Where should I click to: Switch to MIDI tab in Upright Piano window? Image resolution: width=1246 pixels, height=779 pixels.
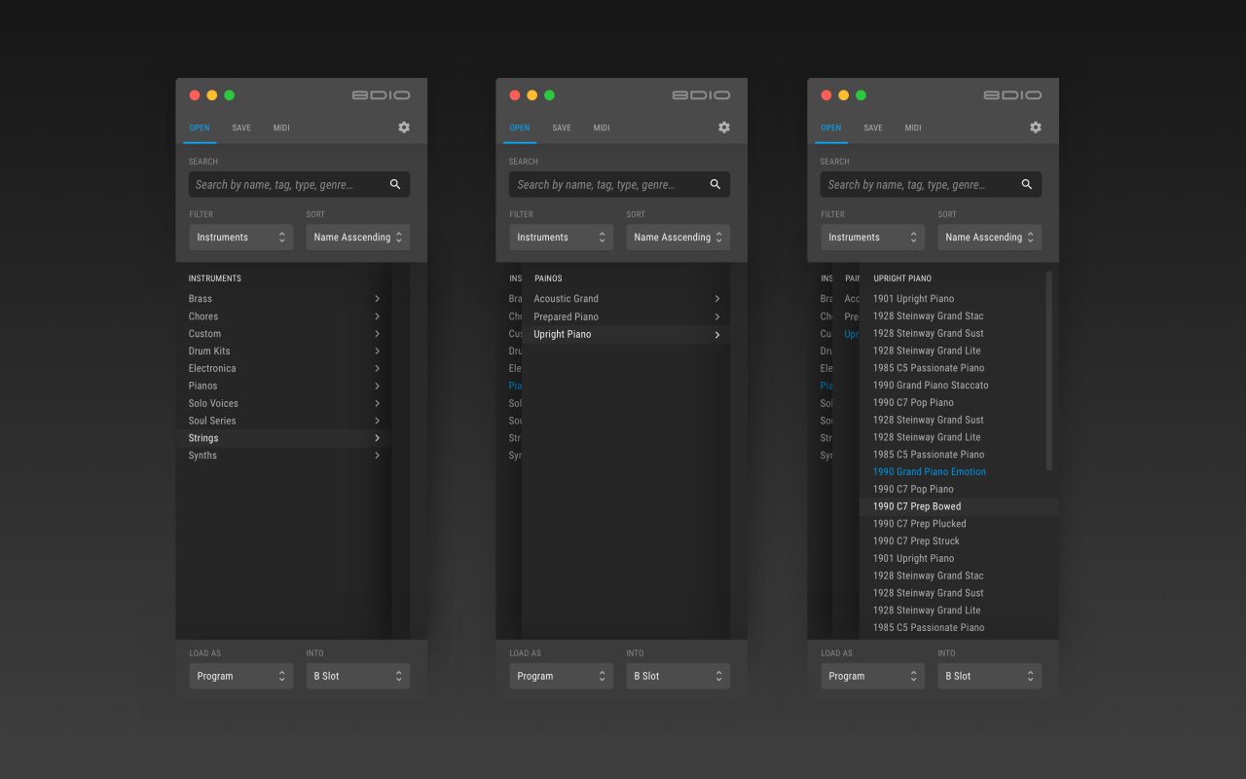tap(912, 129)
